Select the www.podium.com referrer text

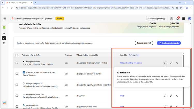(x=33, y=62)
